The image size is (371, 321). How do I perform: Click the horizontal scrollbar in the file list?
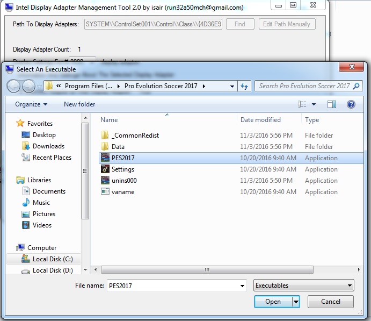coord(207,269)
